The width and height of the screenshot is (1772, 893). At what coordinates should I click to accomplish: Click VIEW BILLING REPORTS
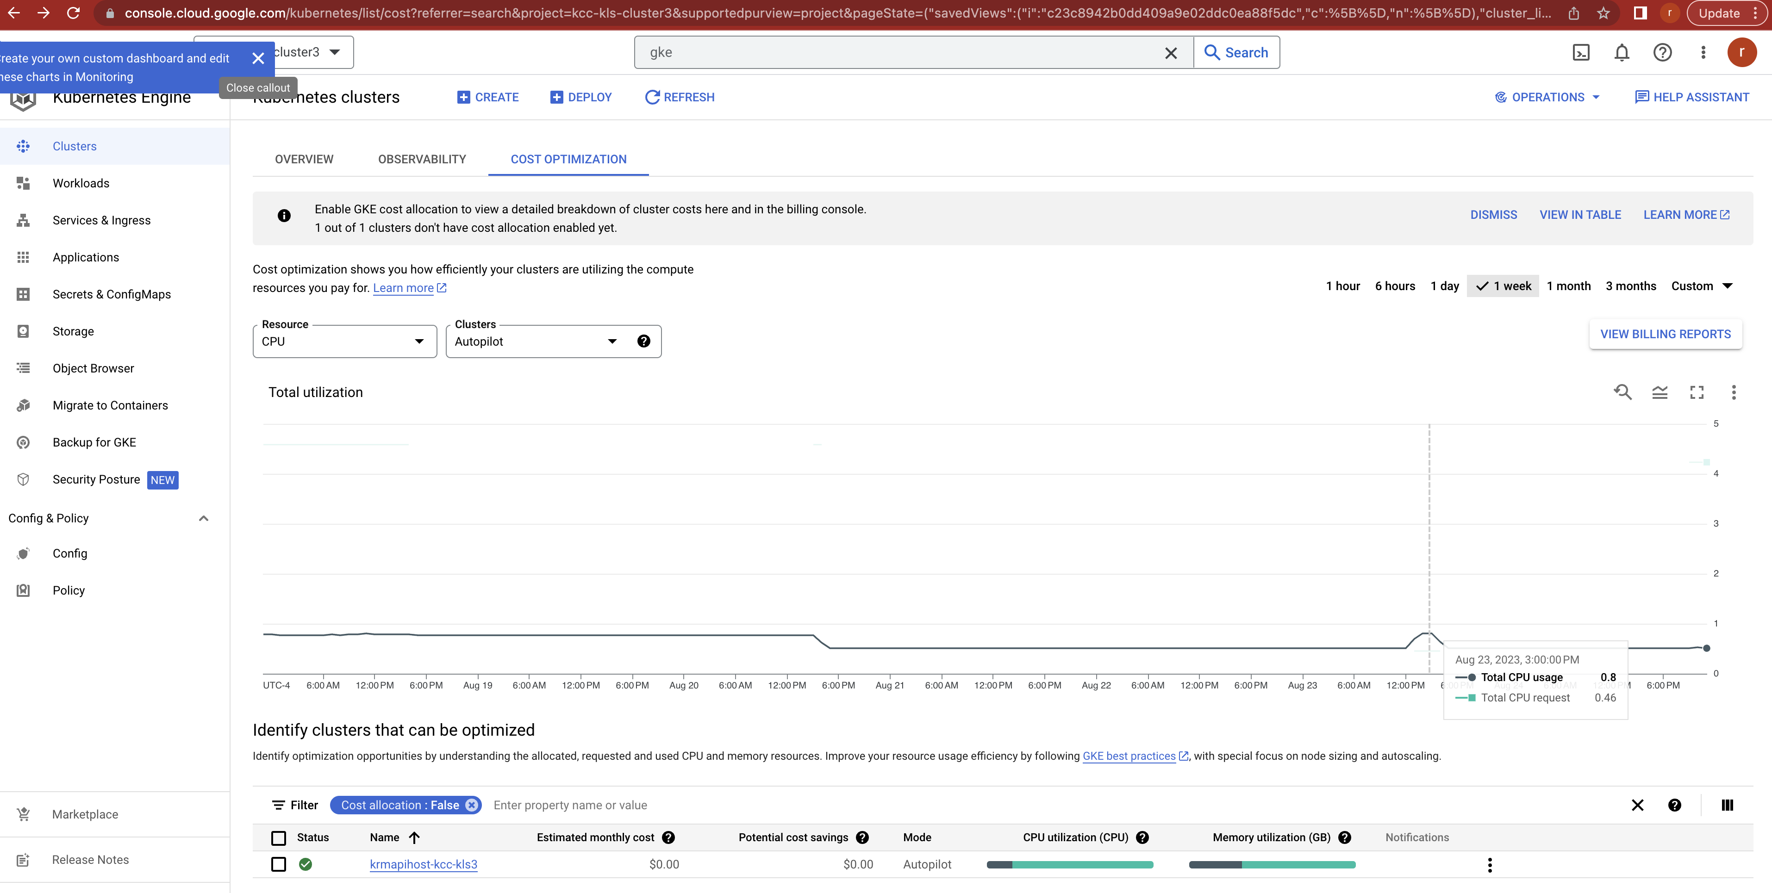point(1666,334)
